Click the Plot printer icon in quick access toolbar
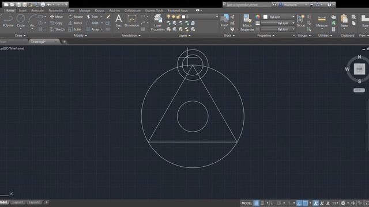369x207 pixels. 43,5
